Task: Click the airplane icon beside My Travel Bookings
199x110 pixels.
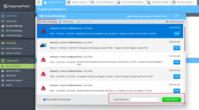Action: [x=3, y=31]
